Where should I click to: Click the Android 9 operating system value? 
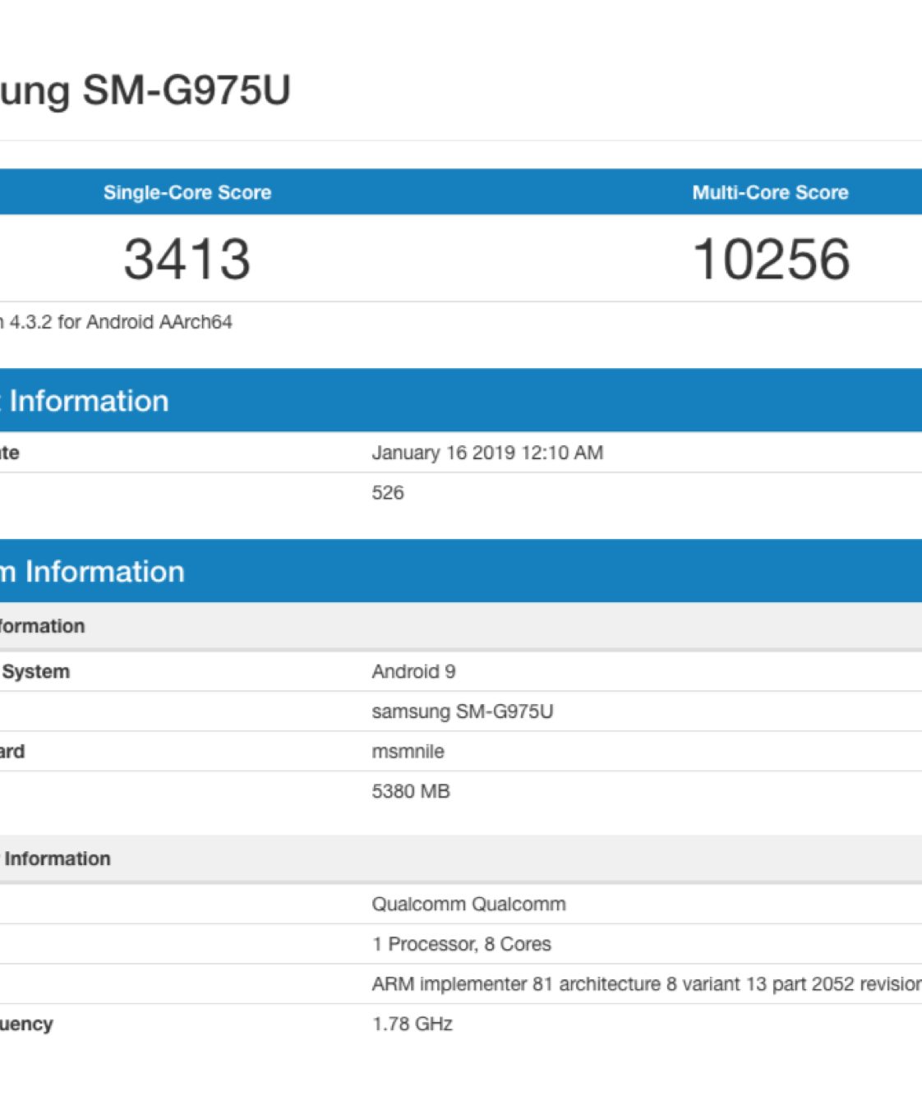tap(413, 671)
